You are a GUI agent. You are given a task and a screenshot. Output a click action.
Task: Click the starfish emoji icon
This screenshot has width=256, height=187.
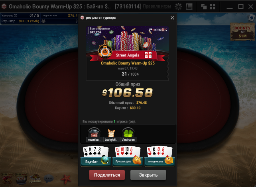pyautogui.click(x=66, y=179)
